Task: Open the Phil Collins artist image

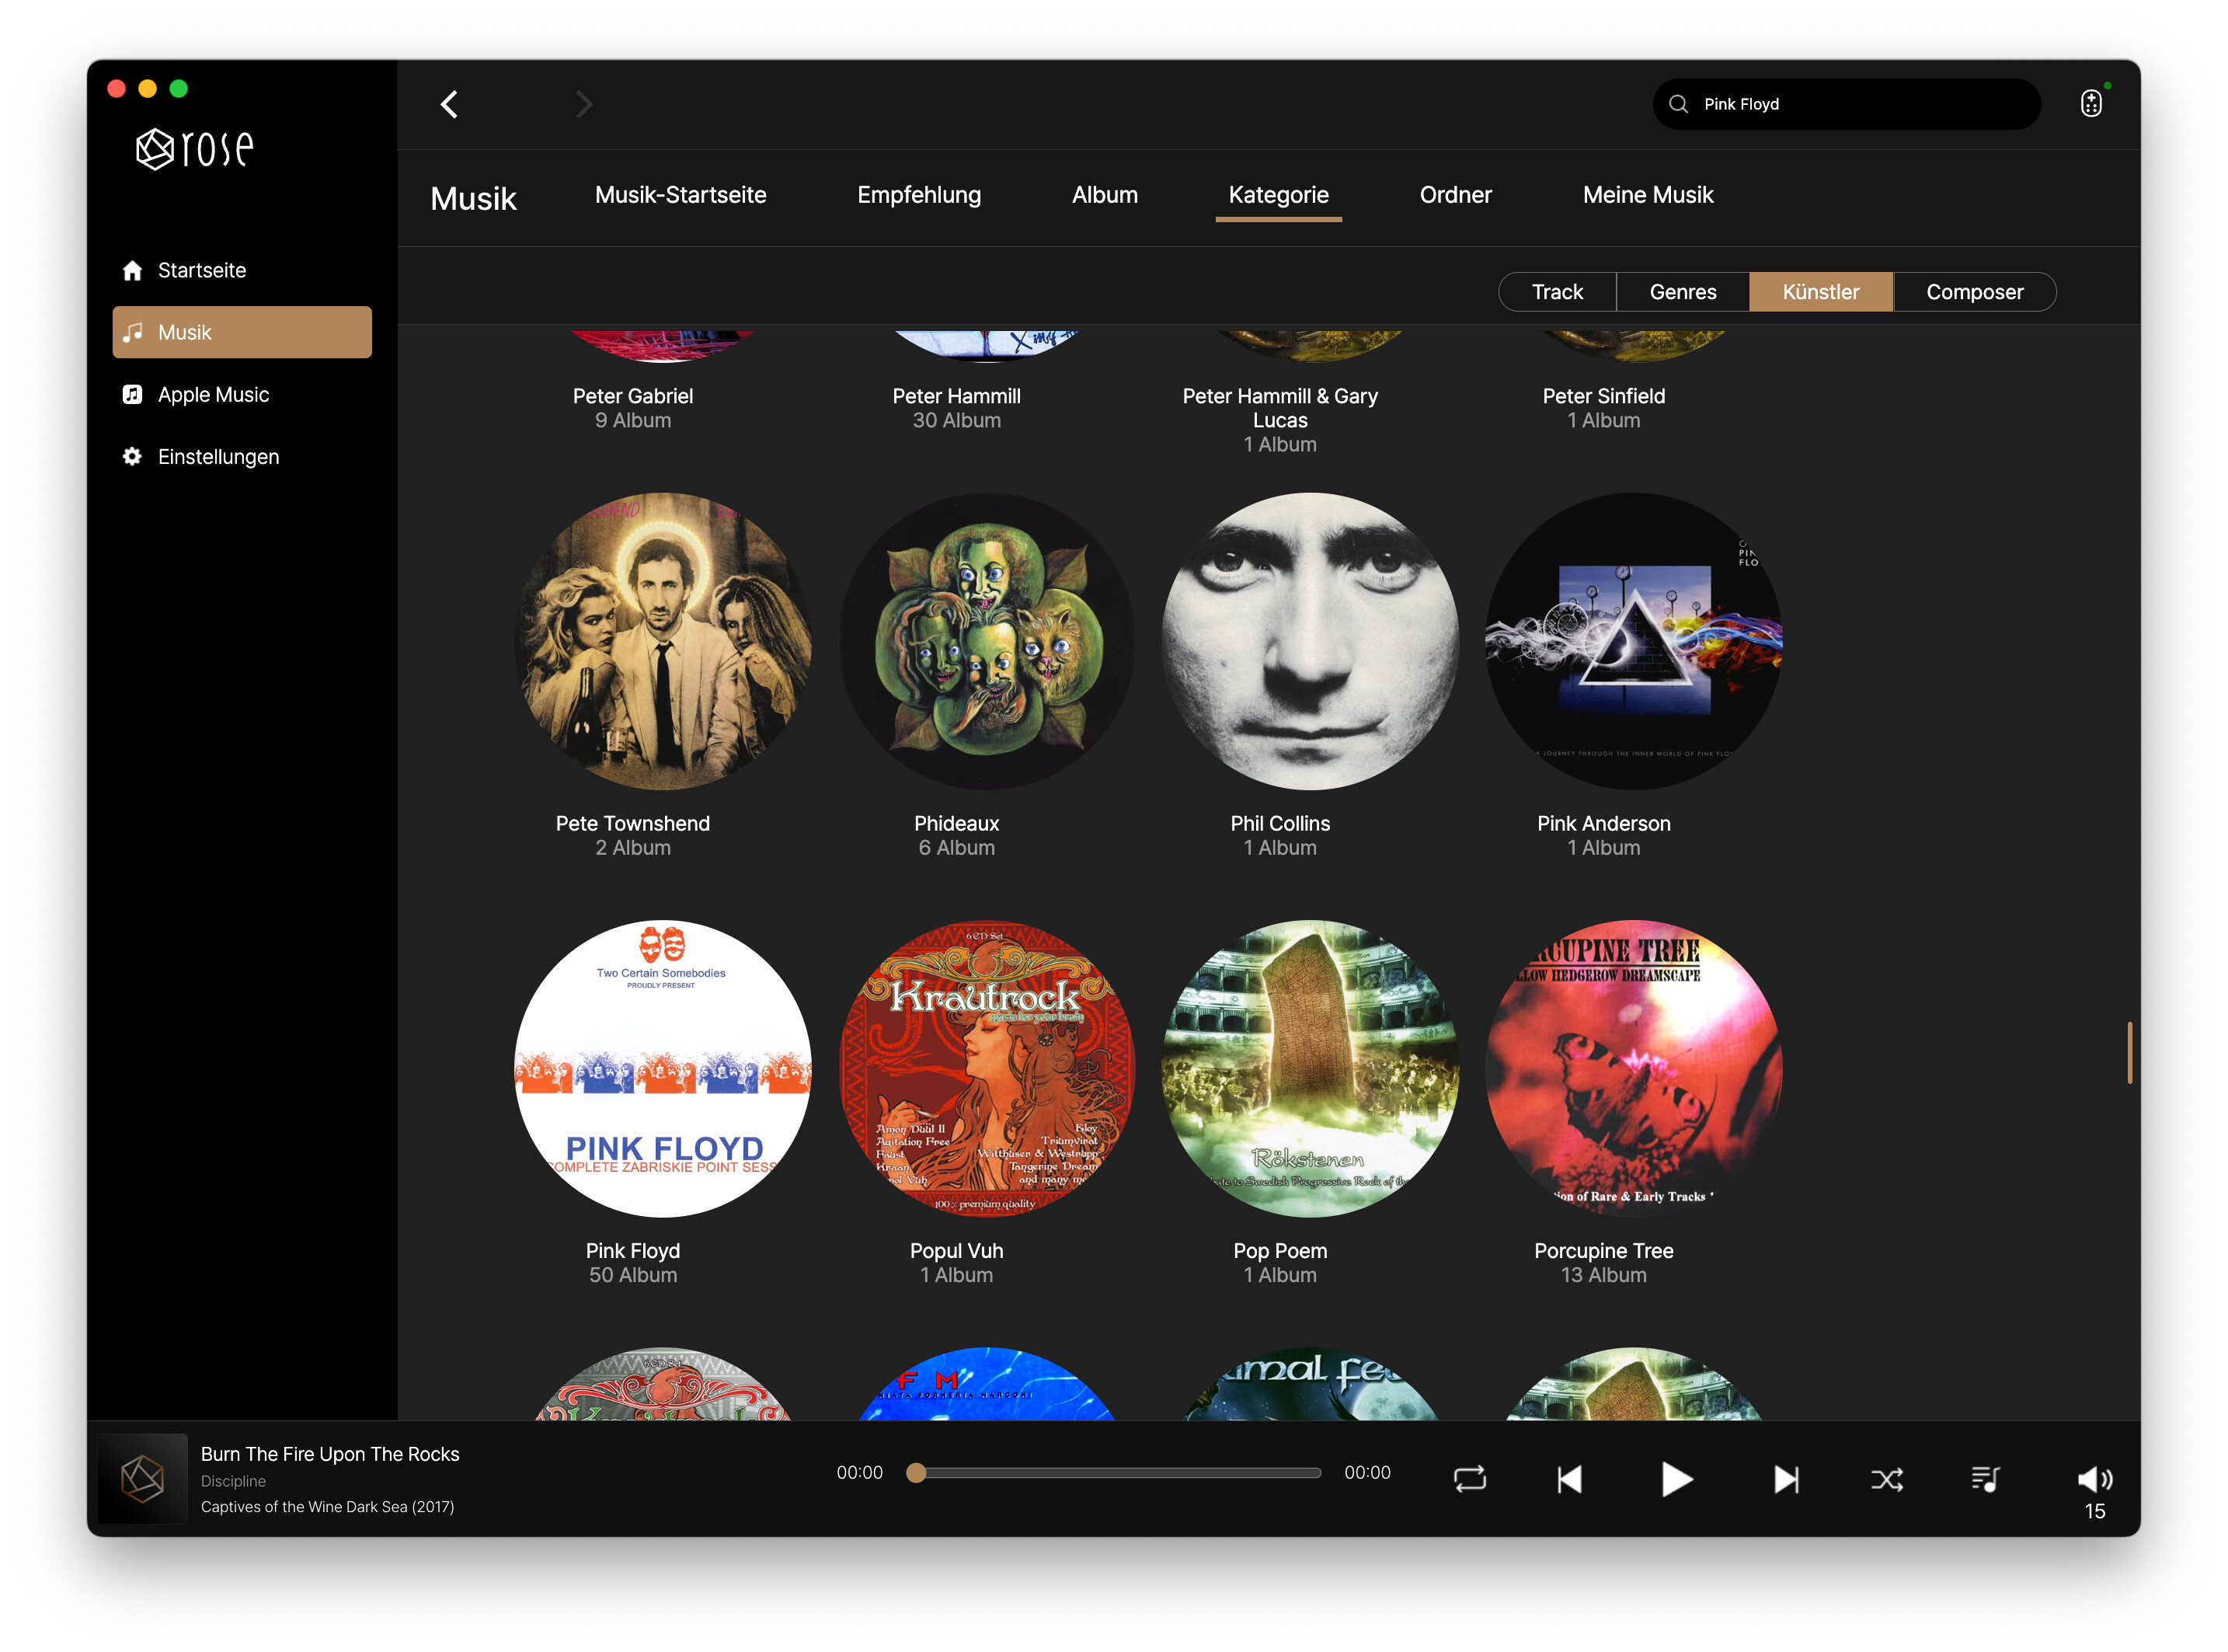Action: pos(1311,641)
